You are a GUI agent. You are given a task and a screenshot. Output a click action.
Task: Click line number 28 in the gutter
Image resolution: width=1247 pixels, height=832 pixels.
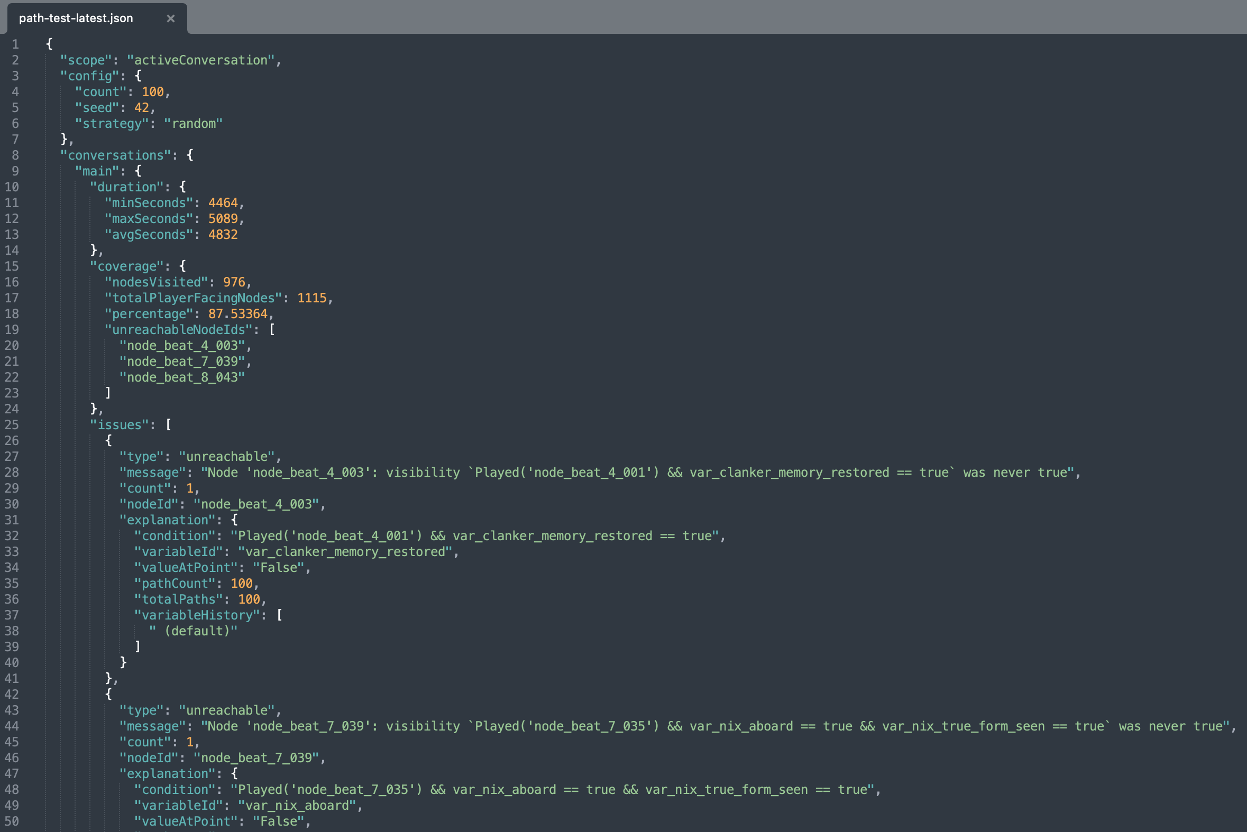(x=12, y=472)
